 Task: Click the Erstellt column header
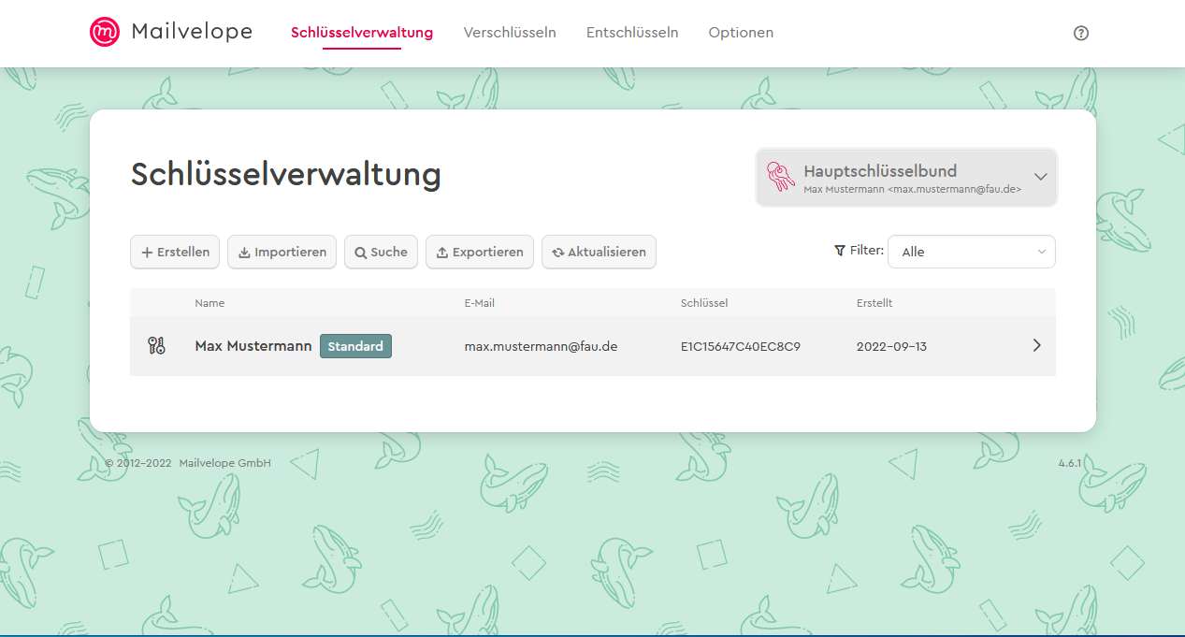[874, 303]
